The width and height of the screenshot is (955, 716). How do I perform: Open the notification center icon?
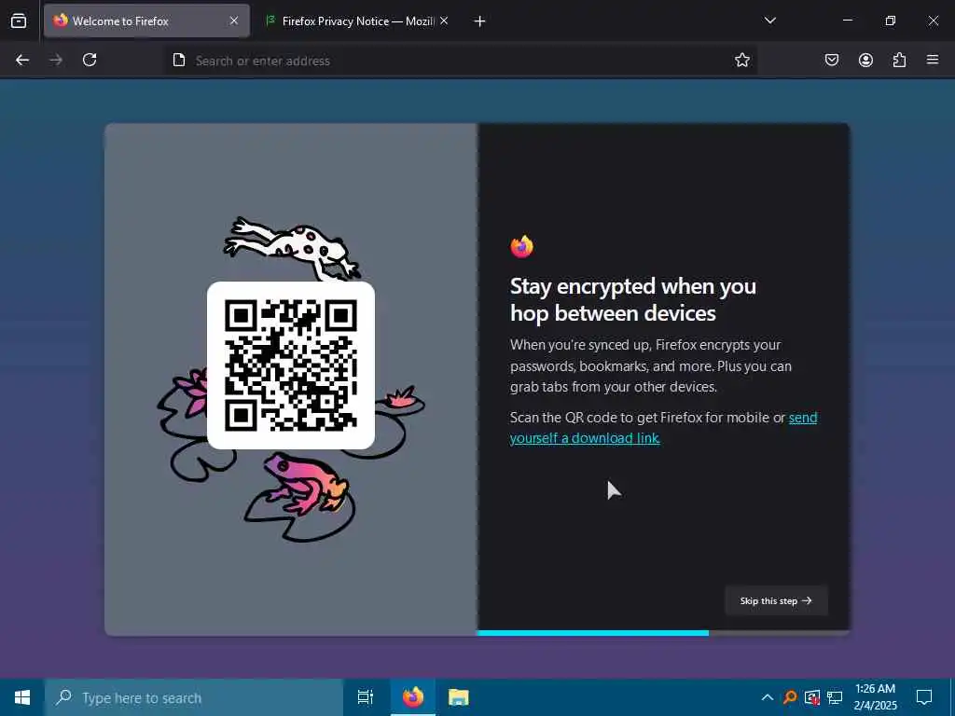(x=924, y=697)
